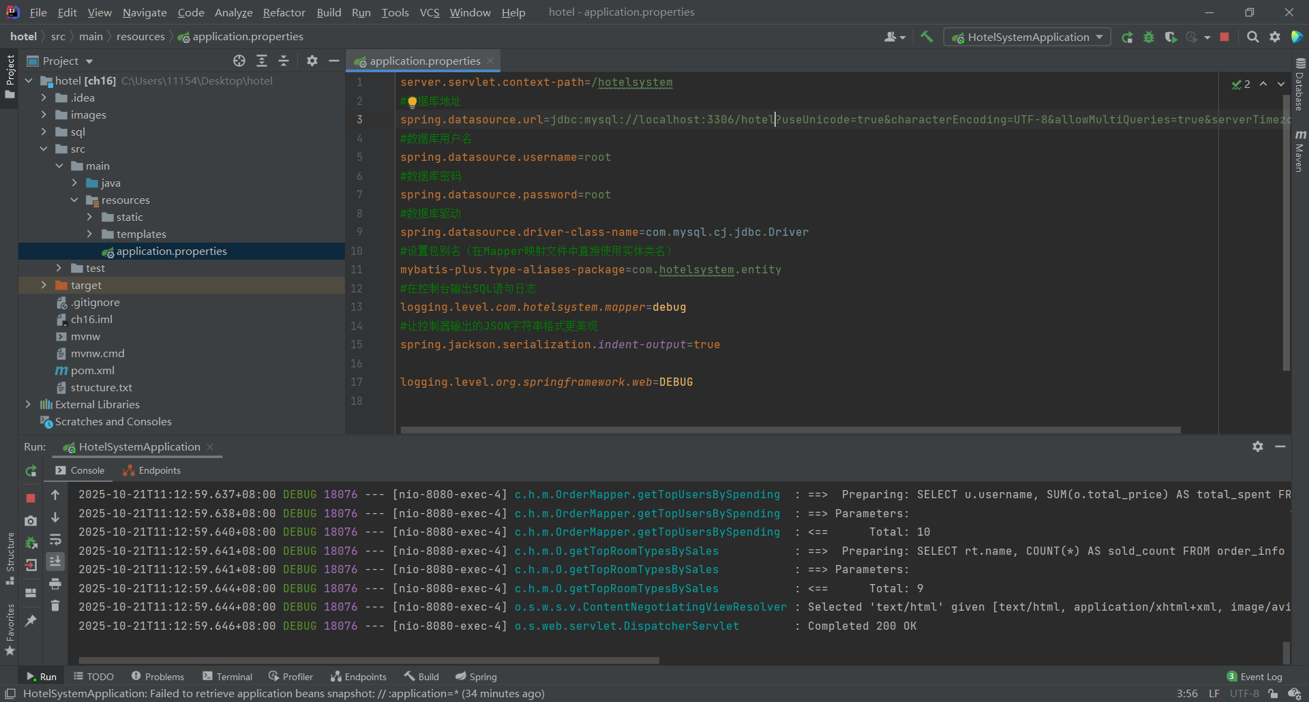Image resolution: width=1309 pixels, height=702 pixels.
Task: Take thread dump camera icon
Action: pos(31,521)
